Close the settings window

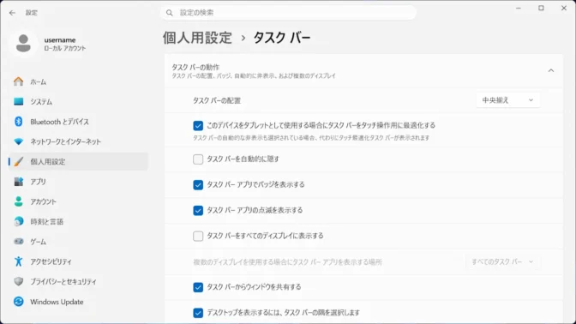(564, 8)
